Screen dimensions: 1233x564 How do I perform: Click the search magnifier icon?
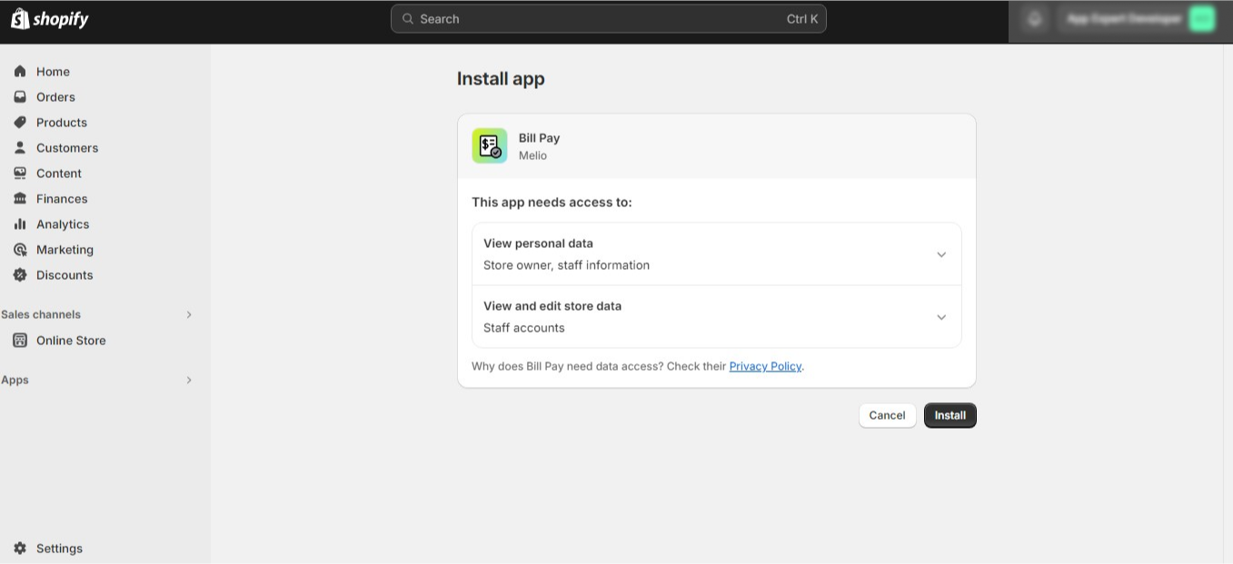[408, 18]
